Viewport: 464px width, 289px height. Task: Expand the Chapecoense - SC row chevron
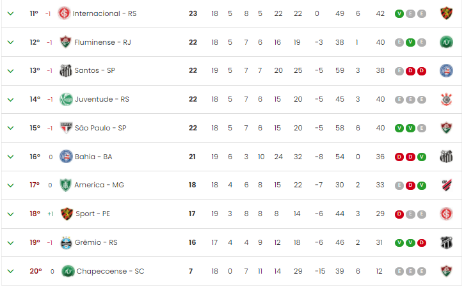tap(11, 271)
